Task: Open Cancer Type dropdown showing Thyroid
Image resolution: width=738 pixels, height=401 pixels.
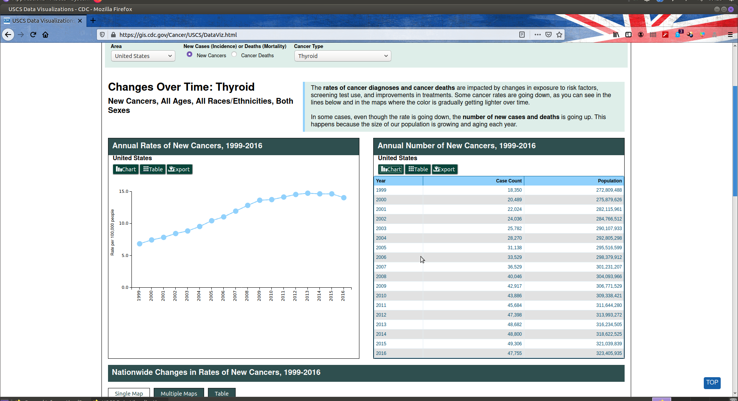Action: tap(342, 56)
